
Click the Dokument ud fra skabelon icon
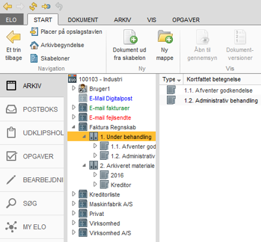coord(130,37)
